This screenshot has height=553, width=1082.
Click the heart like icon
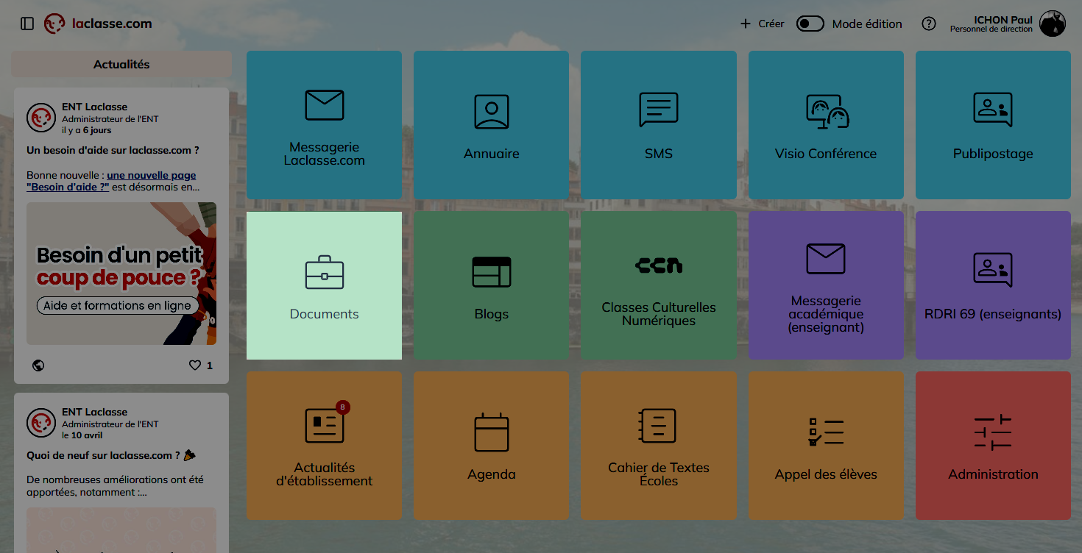click(x=195, y=365)
